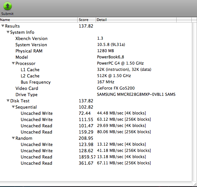This screenshot has height=187, width=197.
Task: Click the 512K @ 1.50 GHz value
Action: (x=114, y=76)
